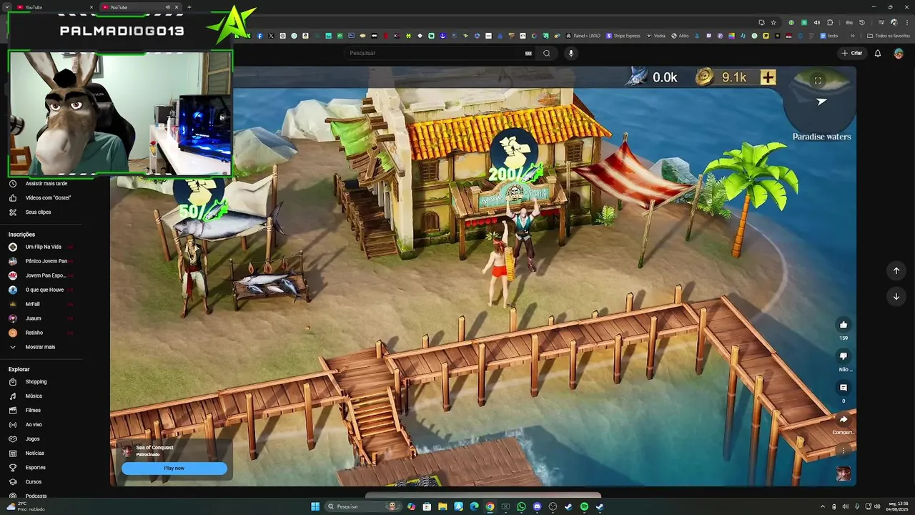Open YouTube notifications bell
This screenshot has height=515, width=915.
878,53
